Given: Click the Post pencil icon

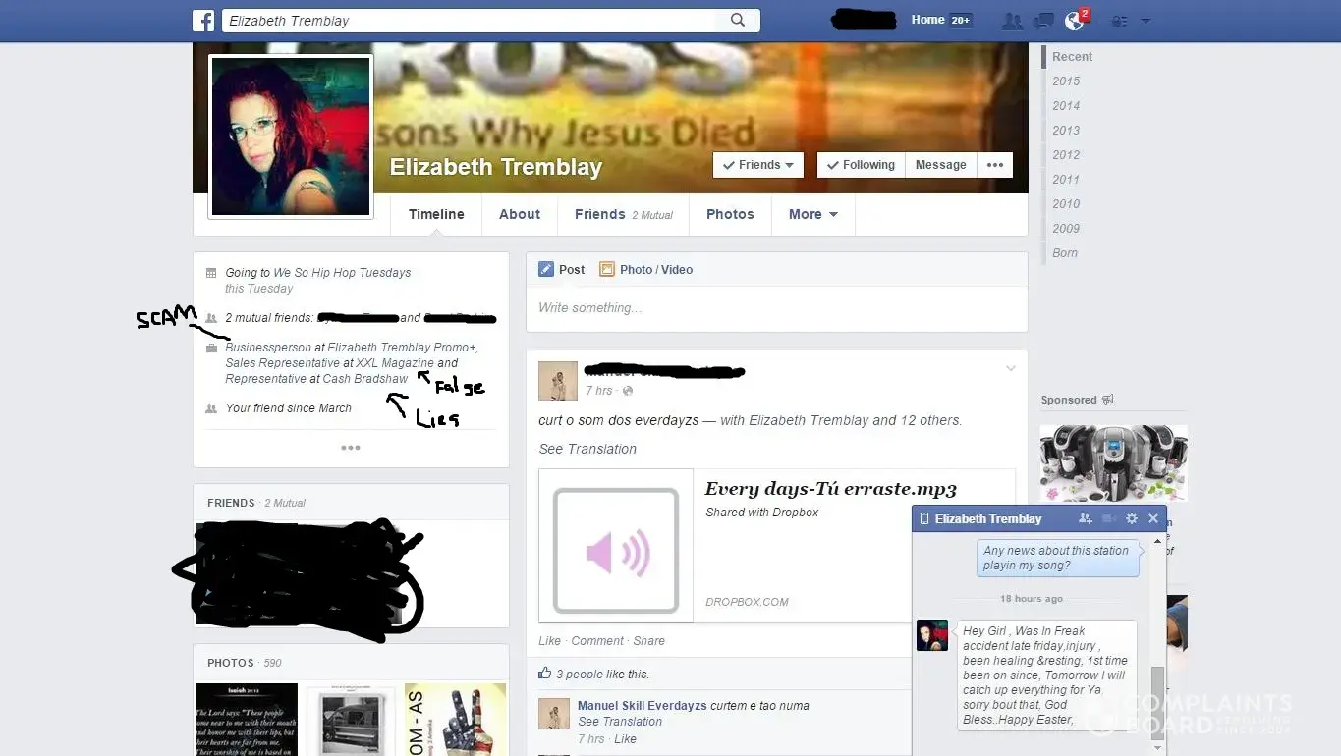Looking at the screenshot, I should pos(546,269).
